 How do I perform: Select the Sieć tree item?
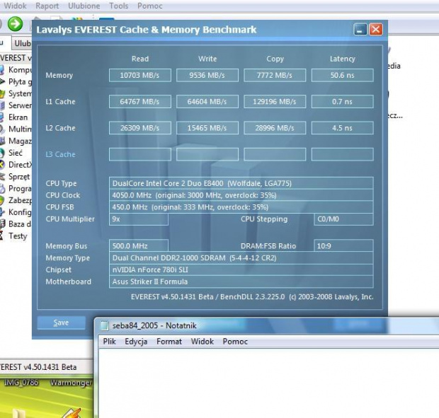pyautogui.click(x=11, y=153)
